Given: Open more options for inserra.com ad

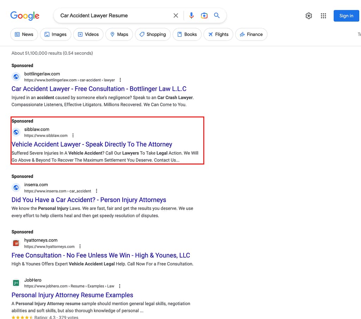Looking at the screenshot, I should click(97, 191).
